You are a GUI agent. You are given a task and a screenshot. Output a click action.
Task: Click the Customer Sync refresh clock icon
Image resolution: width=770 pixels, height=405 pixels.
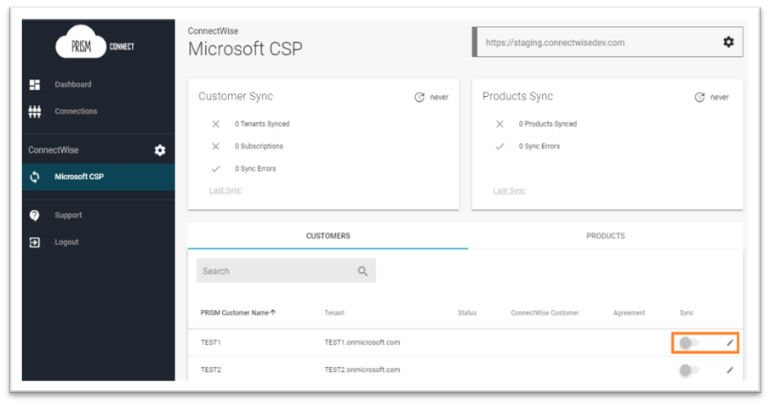(419, 97)
